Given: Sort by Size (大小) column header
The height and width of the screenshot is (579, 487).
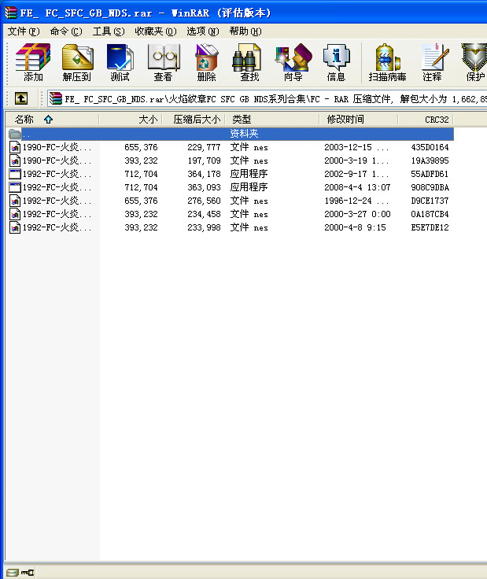Looking at the screenshot, I should (131, 120).
